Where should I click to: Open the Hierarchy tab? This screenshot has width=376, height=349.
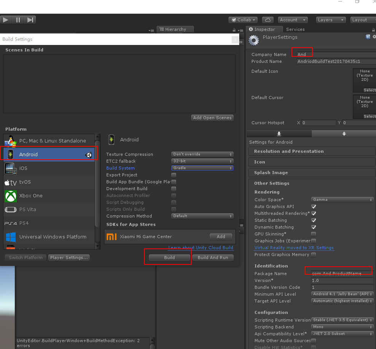tap(175, 29)
